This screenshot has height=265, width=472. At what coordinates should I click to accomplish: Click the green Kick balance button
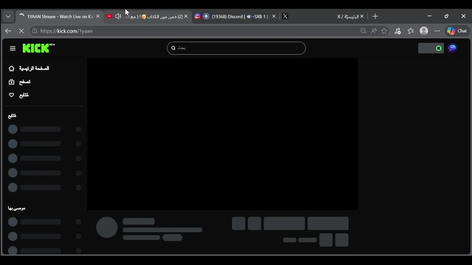tap(431, 48)
